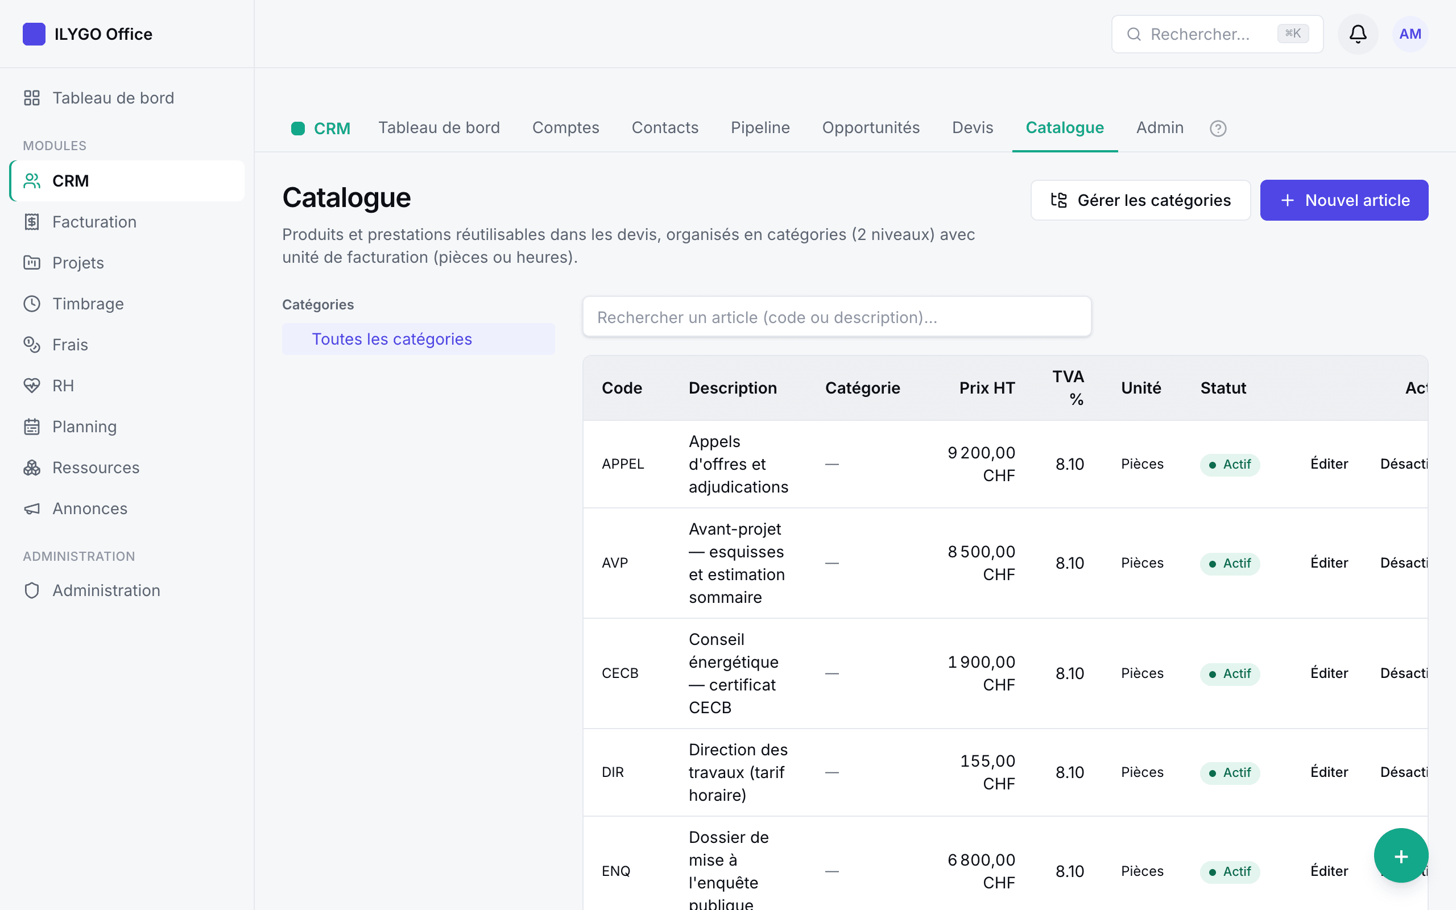Open the Annonces module
1456x910 pixels.
click(x=127, y=508)
